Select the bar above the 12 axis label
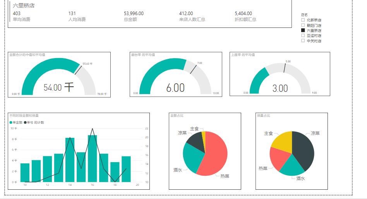Image resolution: width=367 pixels, height=199 pixels. pos(48,169)
